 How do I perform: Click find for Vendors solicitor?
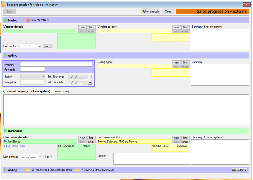tap(185, 27)
